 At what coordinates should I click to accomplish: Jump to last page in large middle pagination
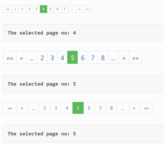pyautogui.click(x=135, y=57)
